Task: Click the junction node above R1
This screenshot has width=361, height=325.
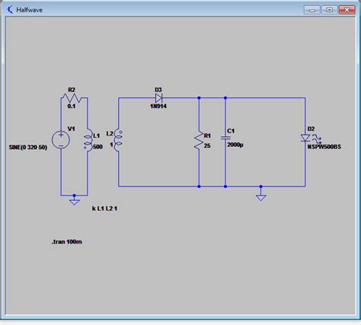Action: click(x=199, y=98)
